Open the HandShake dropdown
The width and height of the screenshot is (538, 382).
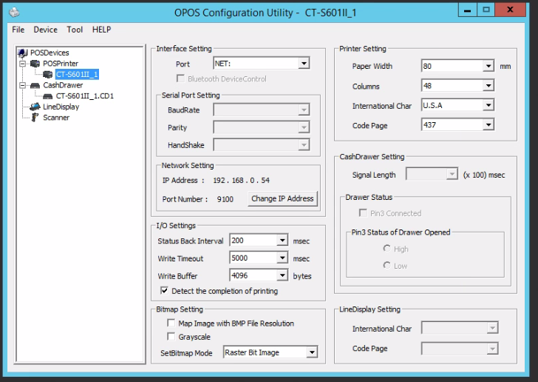262,145
